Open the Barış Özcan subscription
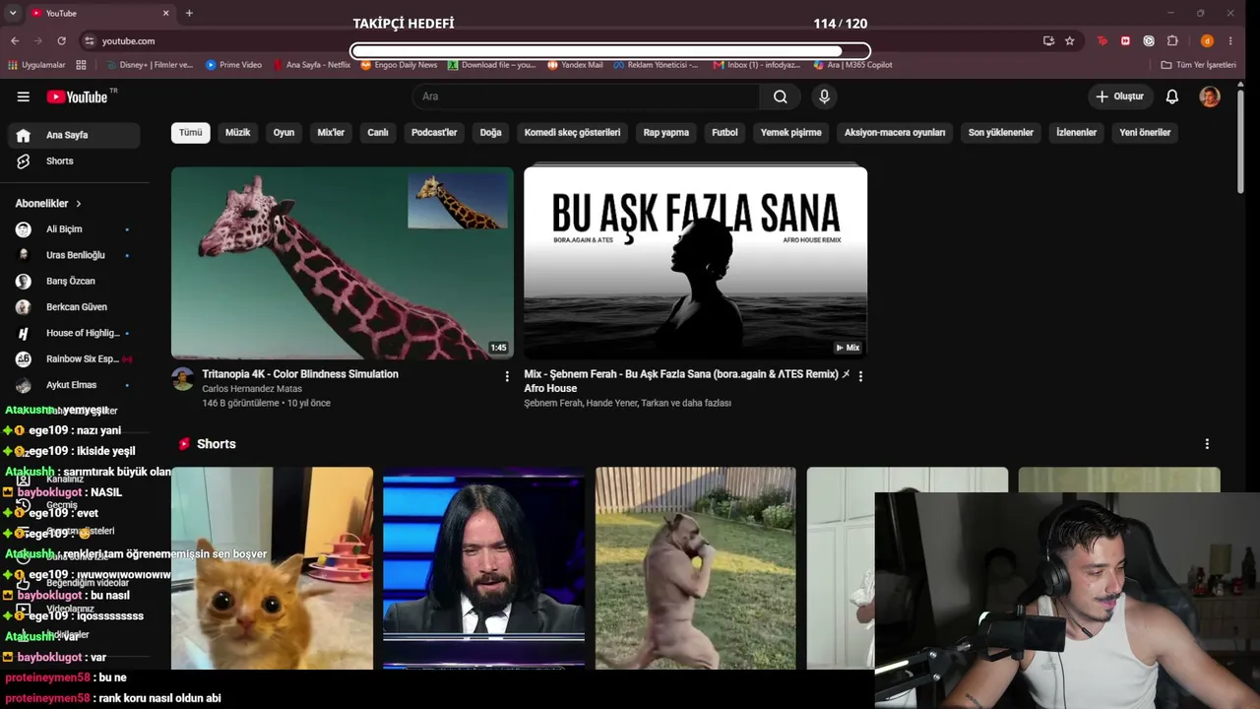This screenshot has height=709, width=1260. pyautogui.click(x=74, y=282)
